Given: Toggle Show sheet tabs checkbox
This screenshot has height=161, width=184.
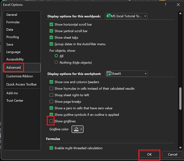Looking at the screenshot, I should click(51, 38).
